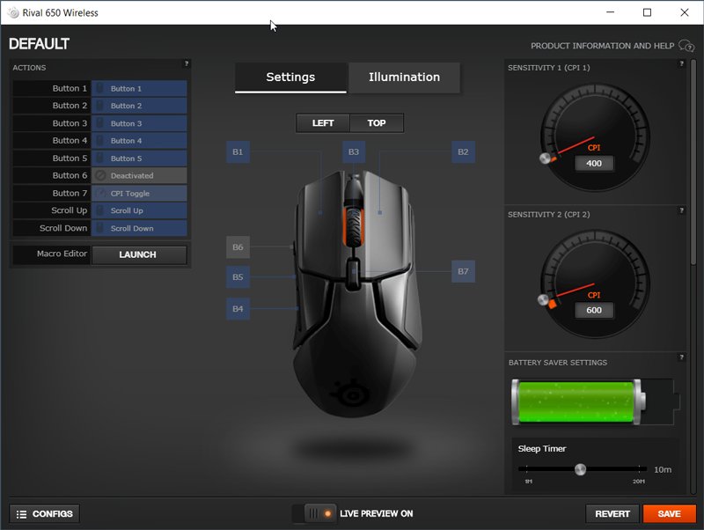Viewport: 704px width, 530px height.
Task: Select the B4 button marker on the mouse
Action: coord(237,309)
